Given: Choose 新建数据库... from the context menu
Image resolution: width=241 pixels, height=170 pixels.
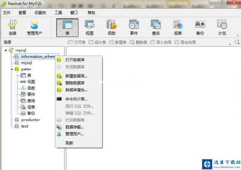Looking at the screenshot, I should point(79,76).
